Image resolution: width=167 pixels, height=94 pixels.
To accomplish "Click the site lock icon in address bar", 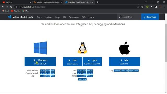I will coord(16,7).
